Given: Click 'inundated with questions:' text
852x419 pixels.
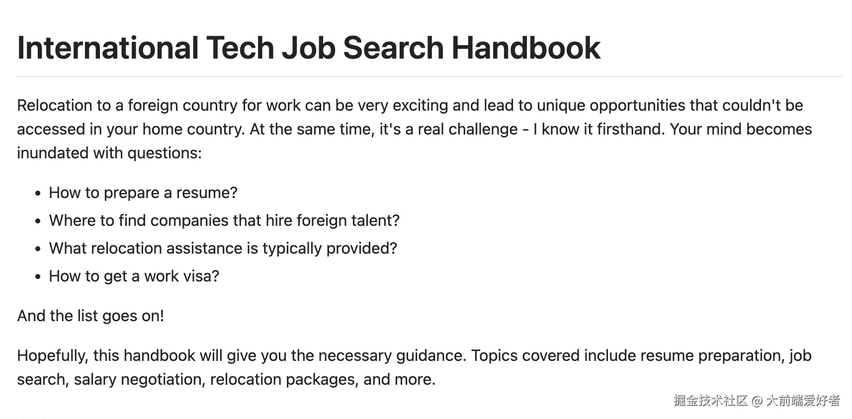Looking at the screenshot, I should (x=109, y=153).
